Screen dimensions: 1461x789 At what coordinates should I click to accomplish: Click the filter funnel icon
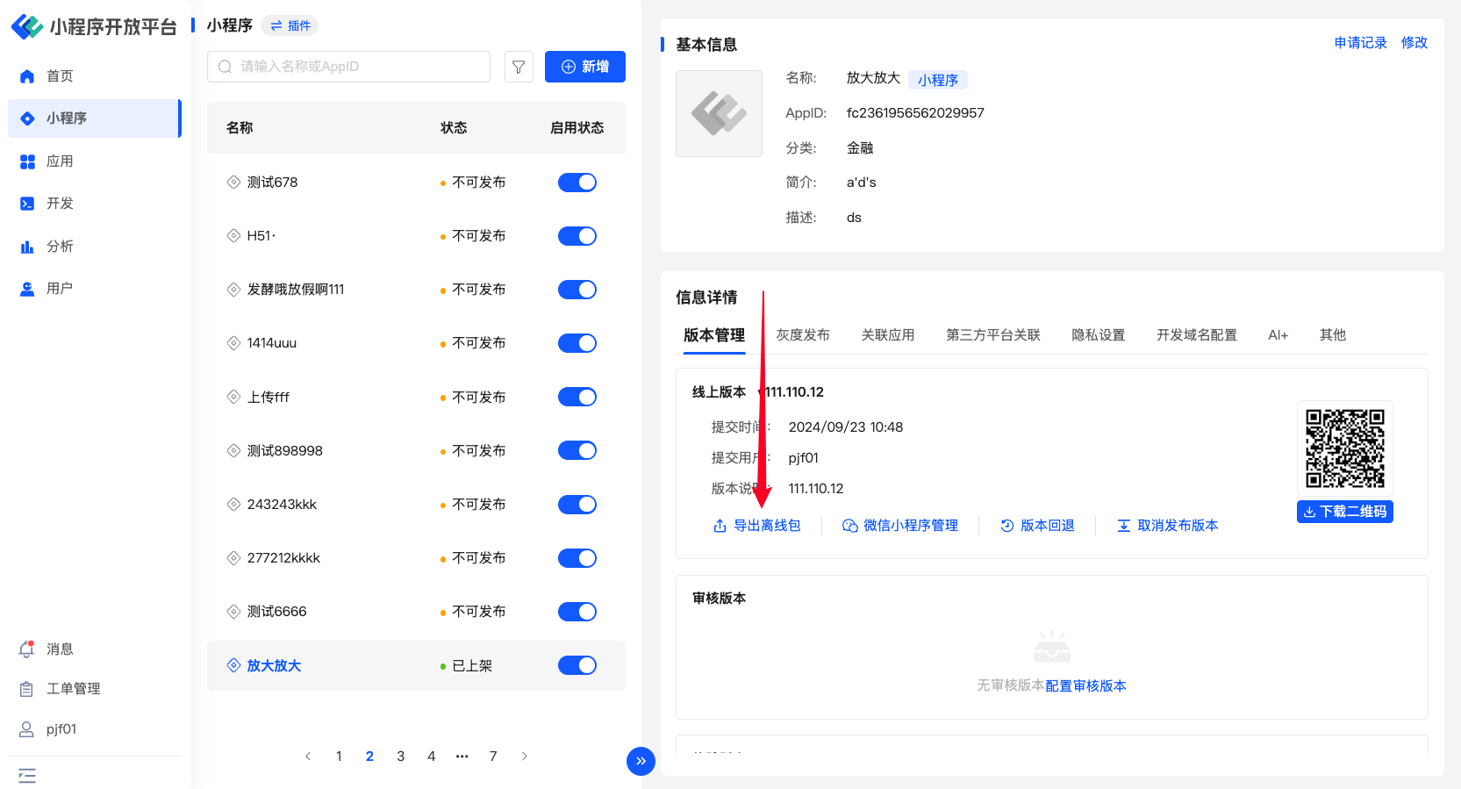coord(519,67)
